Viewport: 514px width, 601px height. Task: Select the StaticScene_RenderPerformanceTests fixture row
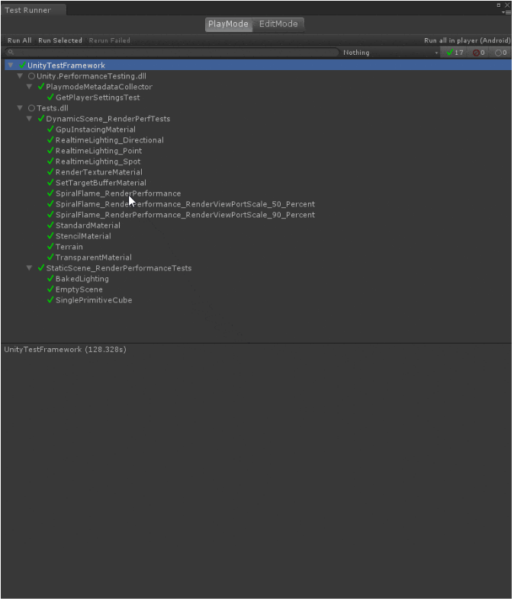point(258,268)
